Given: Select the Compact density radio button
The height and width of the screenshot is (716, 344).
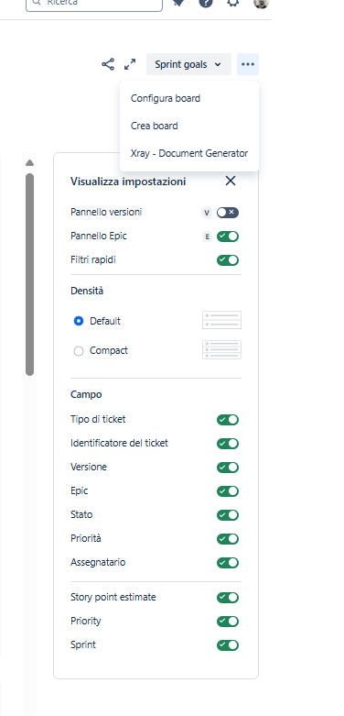Looking at the screenshot, I should tap(79, 351).
